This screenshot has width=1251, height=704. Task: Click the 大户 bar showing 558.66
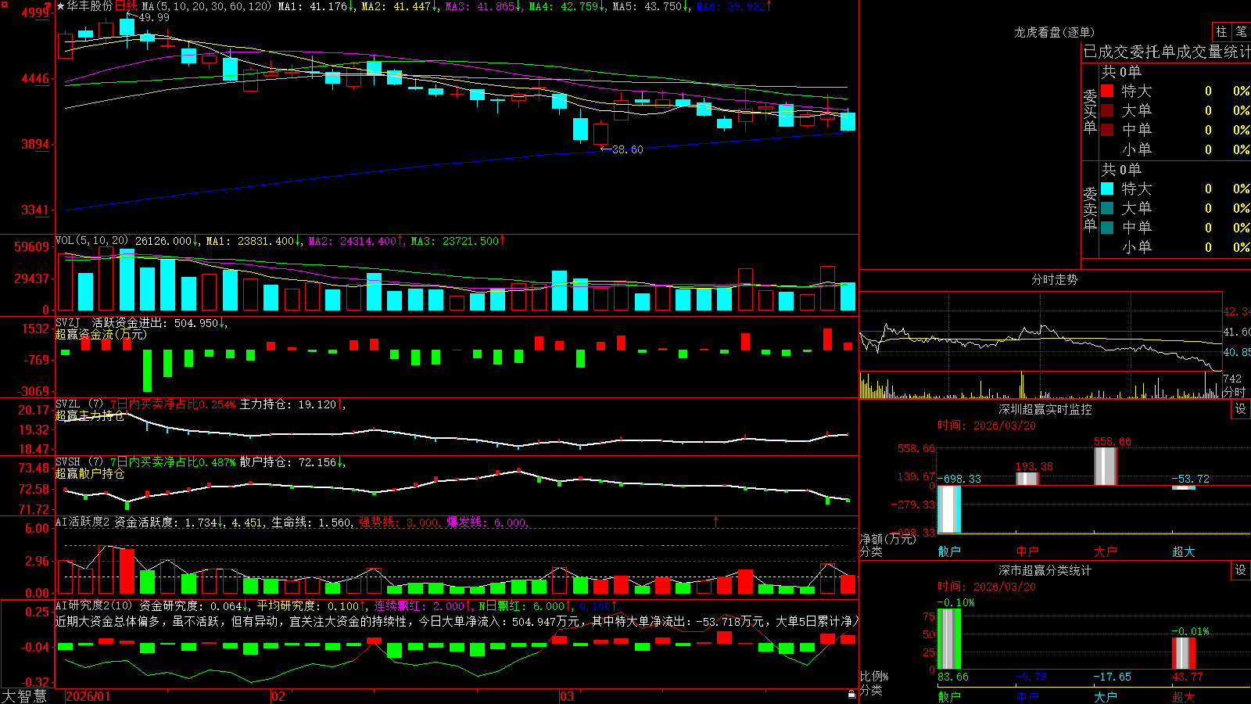pos(1106,466)
